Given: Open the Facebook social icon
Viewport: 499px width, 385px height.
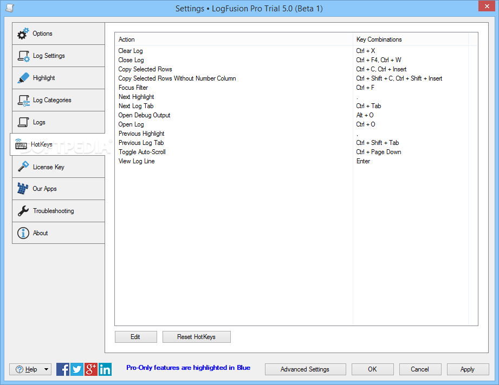Looking at the screenshot, I should pyautogui.click(x=63, y=369).
